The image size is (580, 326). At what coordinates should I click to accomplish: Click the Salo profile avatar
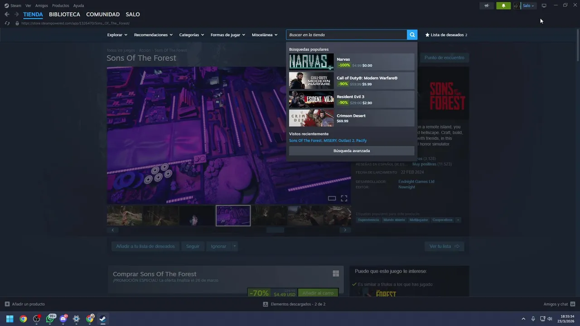point(517,6)
